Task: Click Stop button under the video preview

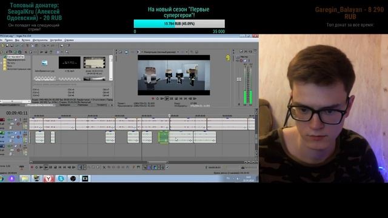Action: tap(176, 98)
